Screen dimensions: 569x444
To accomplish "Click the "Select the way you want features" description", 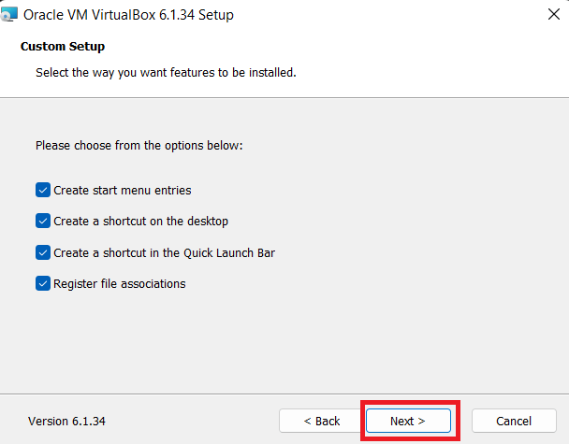I will pyautogui.click(x=166, y=73).
